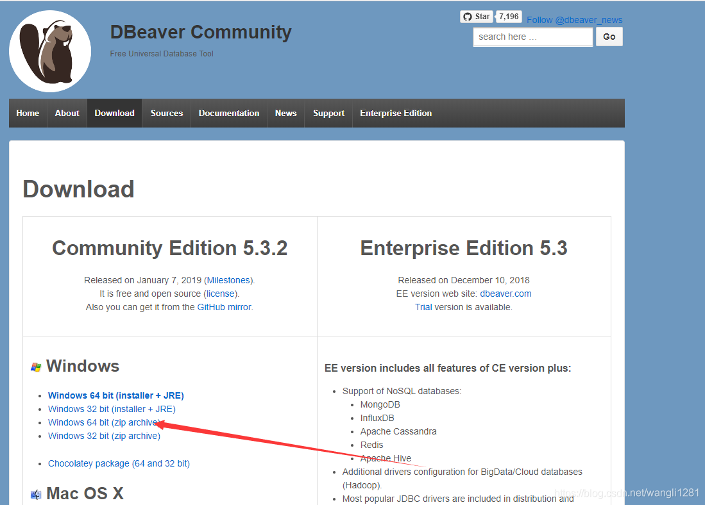Click the large Download page heading

(x=78, y=189)
